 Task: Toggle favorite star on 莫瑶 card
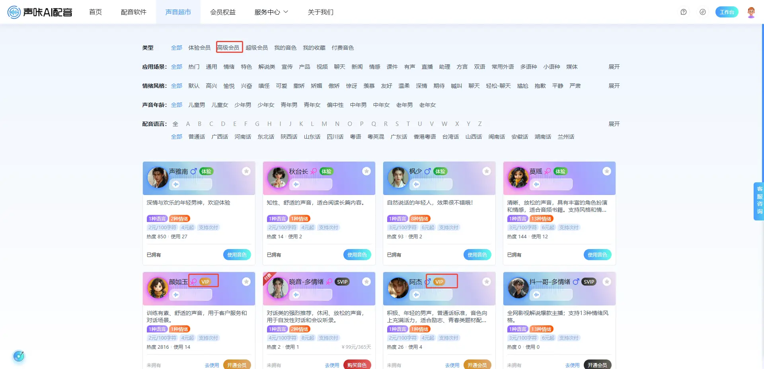click(x=606, y=171)
